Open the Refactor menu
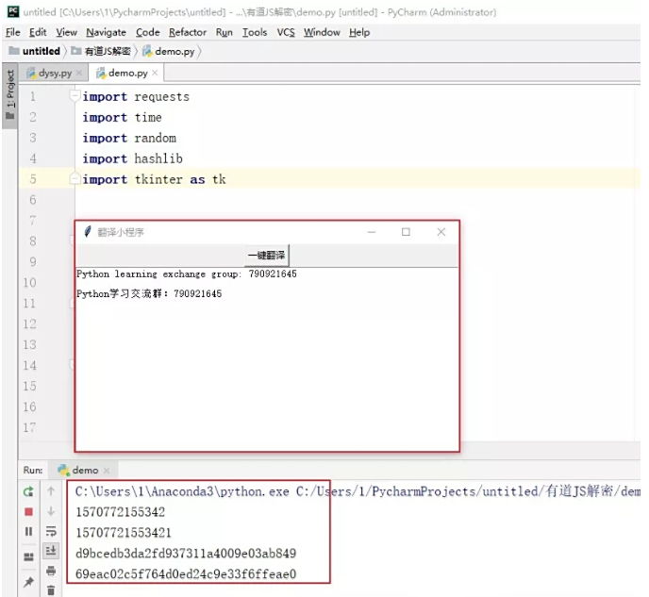This screenshot has width=649, height=597. [x=187, y=32]
